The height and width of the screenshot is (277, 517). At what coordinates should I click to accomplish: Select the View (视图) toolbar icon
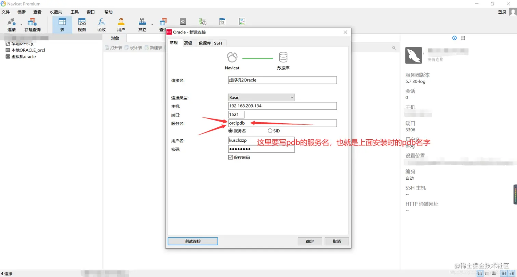(82, 25)
